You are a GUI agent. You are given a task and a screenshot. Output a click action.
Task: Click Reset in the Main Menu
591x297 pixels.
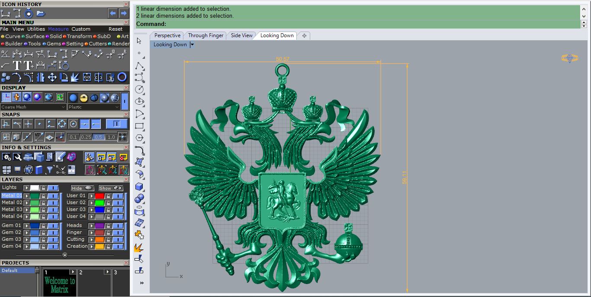(116, 29)
